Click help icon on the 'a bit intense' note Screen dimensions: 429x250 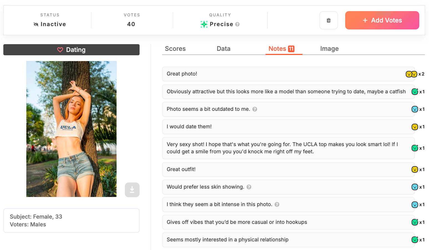click(x=277, y=204)
